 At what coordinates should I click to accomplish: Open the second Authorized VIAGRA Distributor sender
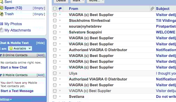click(98, 79)
